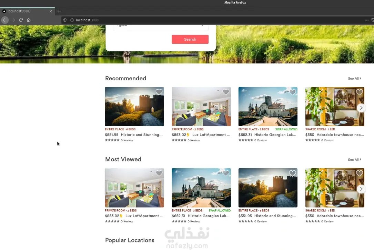Image resolution: width=374 pixels, height=250 pixels.
Task: Open the townhouse plants photo in Recommended
Action: [x=335, y=107]
